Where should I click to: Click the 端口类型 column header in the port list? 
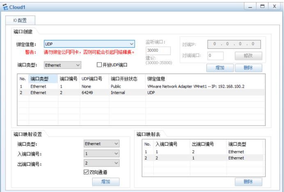click(43, 79)
